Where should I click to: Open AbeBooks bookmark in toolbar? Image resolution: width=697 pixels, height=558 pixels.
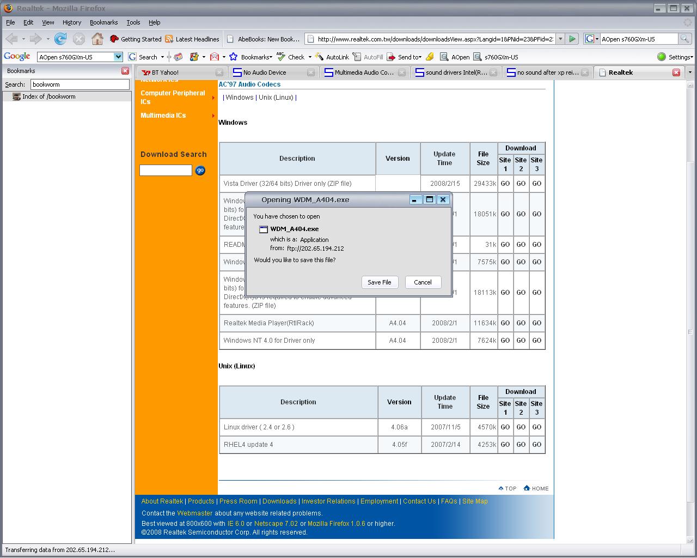coord(263,39)
